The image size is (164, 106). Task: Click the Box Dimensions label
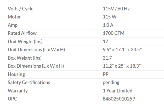coord(36,66)
